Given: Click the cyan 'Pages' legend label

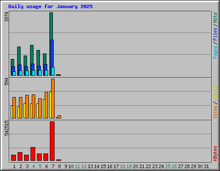Looking at the screenshot, I should click(215, 52).
